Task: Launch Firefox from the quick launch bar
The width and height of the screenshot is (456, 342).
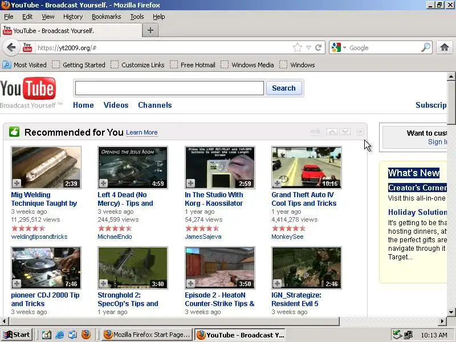Action: coord(86,335)
